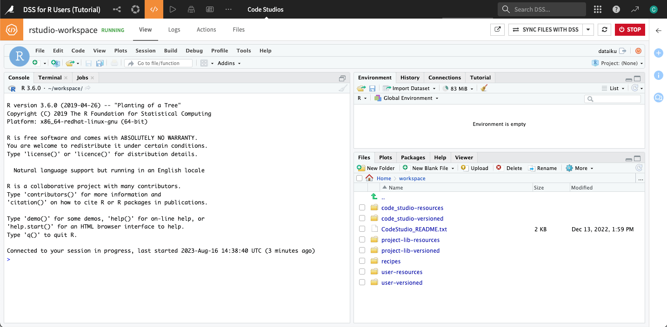Open the Project (None) dropdown
Viewport: 667px width, 327px height.
click(617, 63)
